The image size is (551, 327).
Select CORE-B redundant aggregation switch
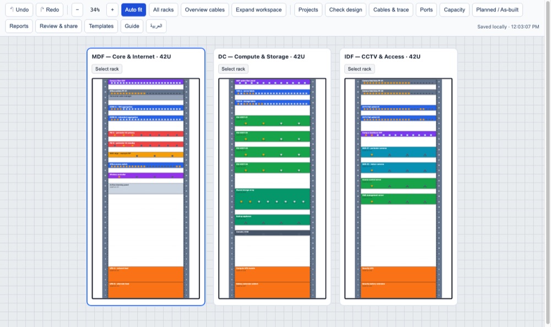(x=146, y=118)
